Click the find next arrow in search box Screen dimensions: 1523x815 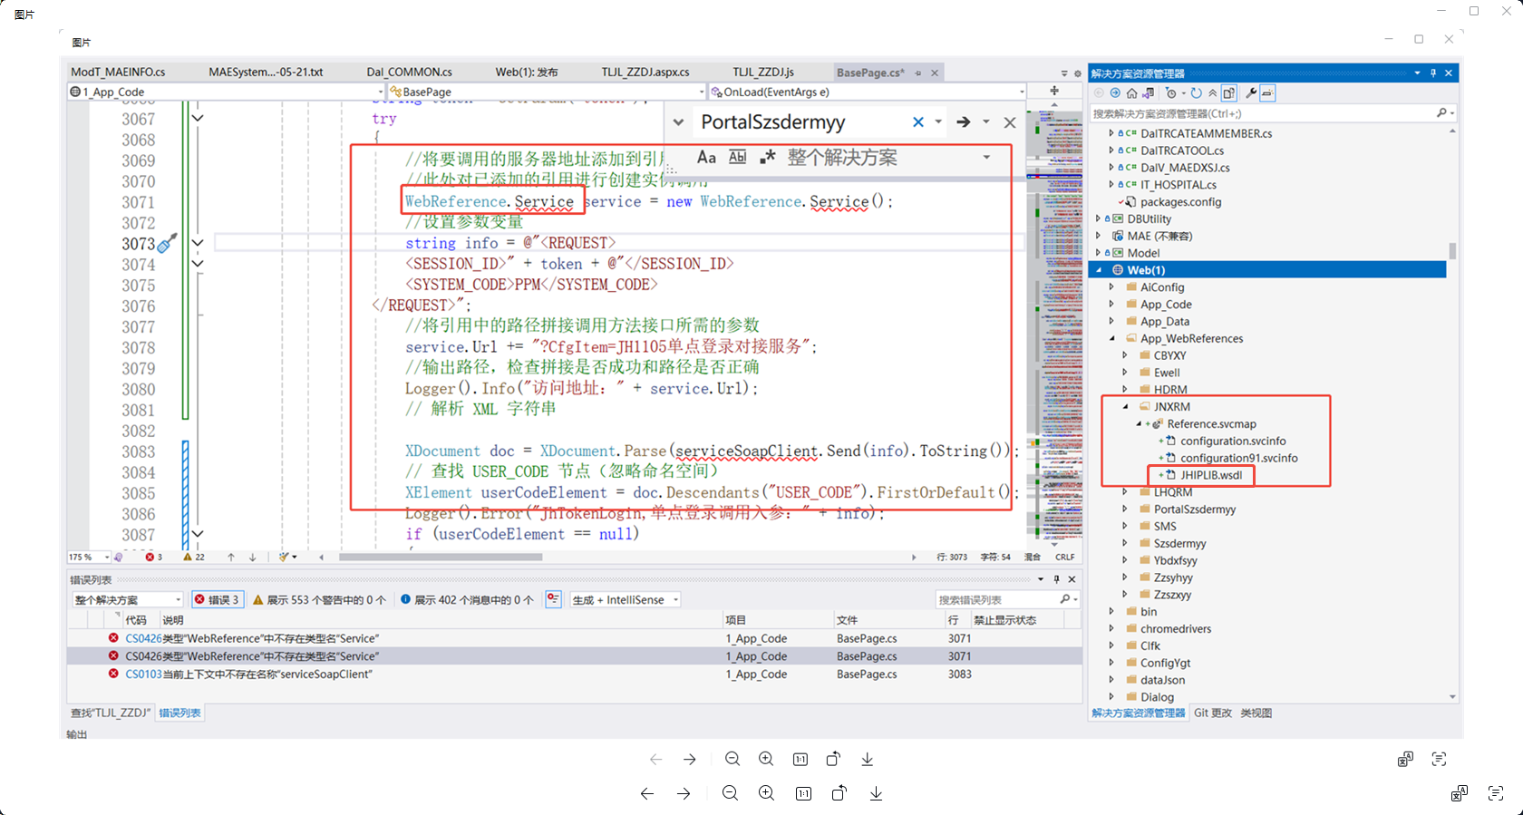click(x=964, y=121)
